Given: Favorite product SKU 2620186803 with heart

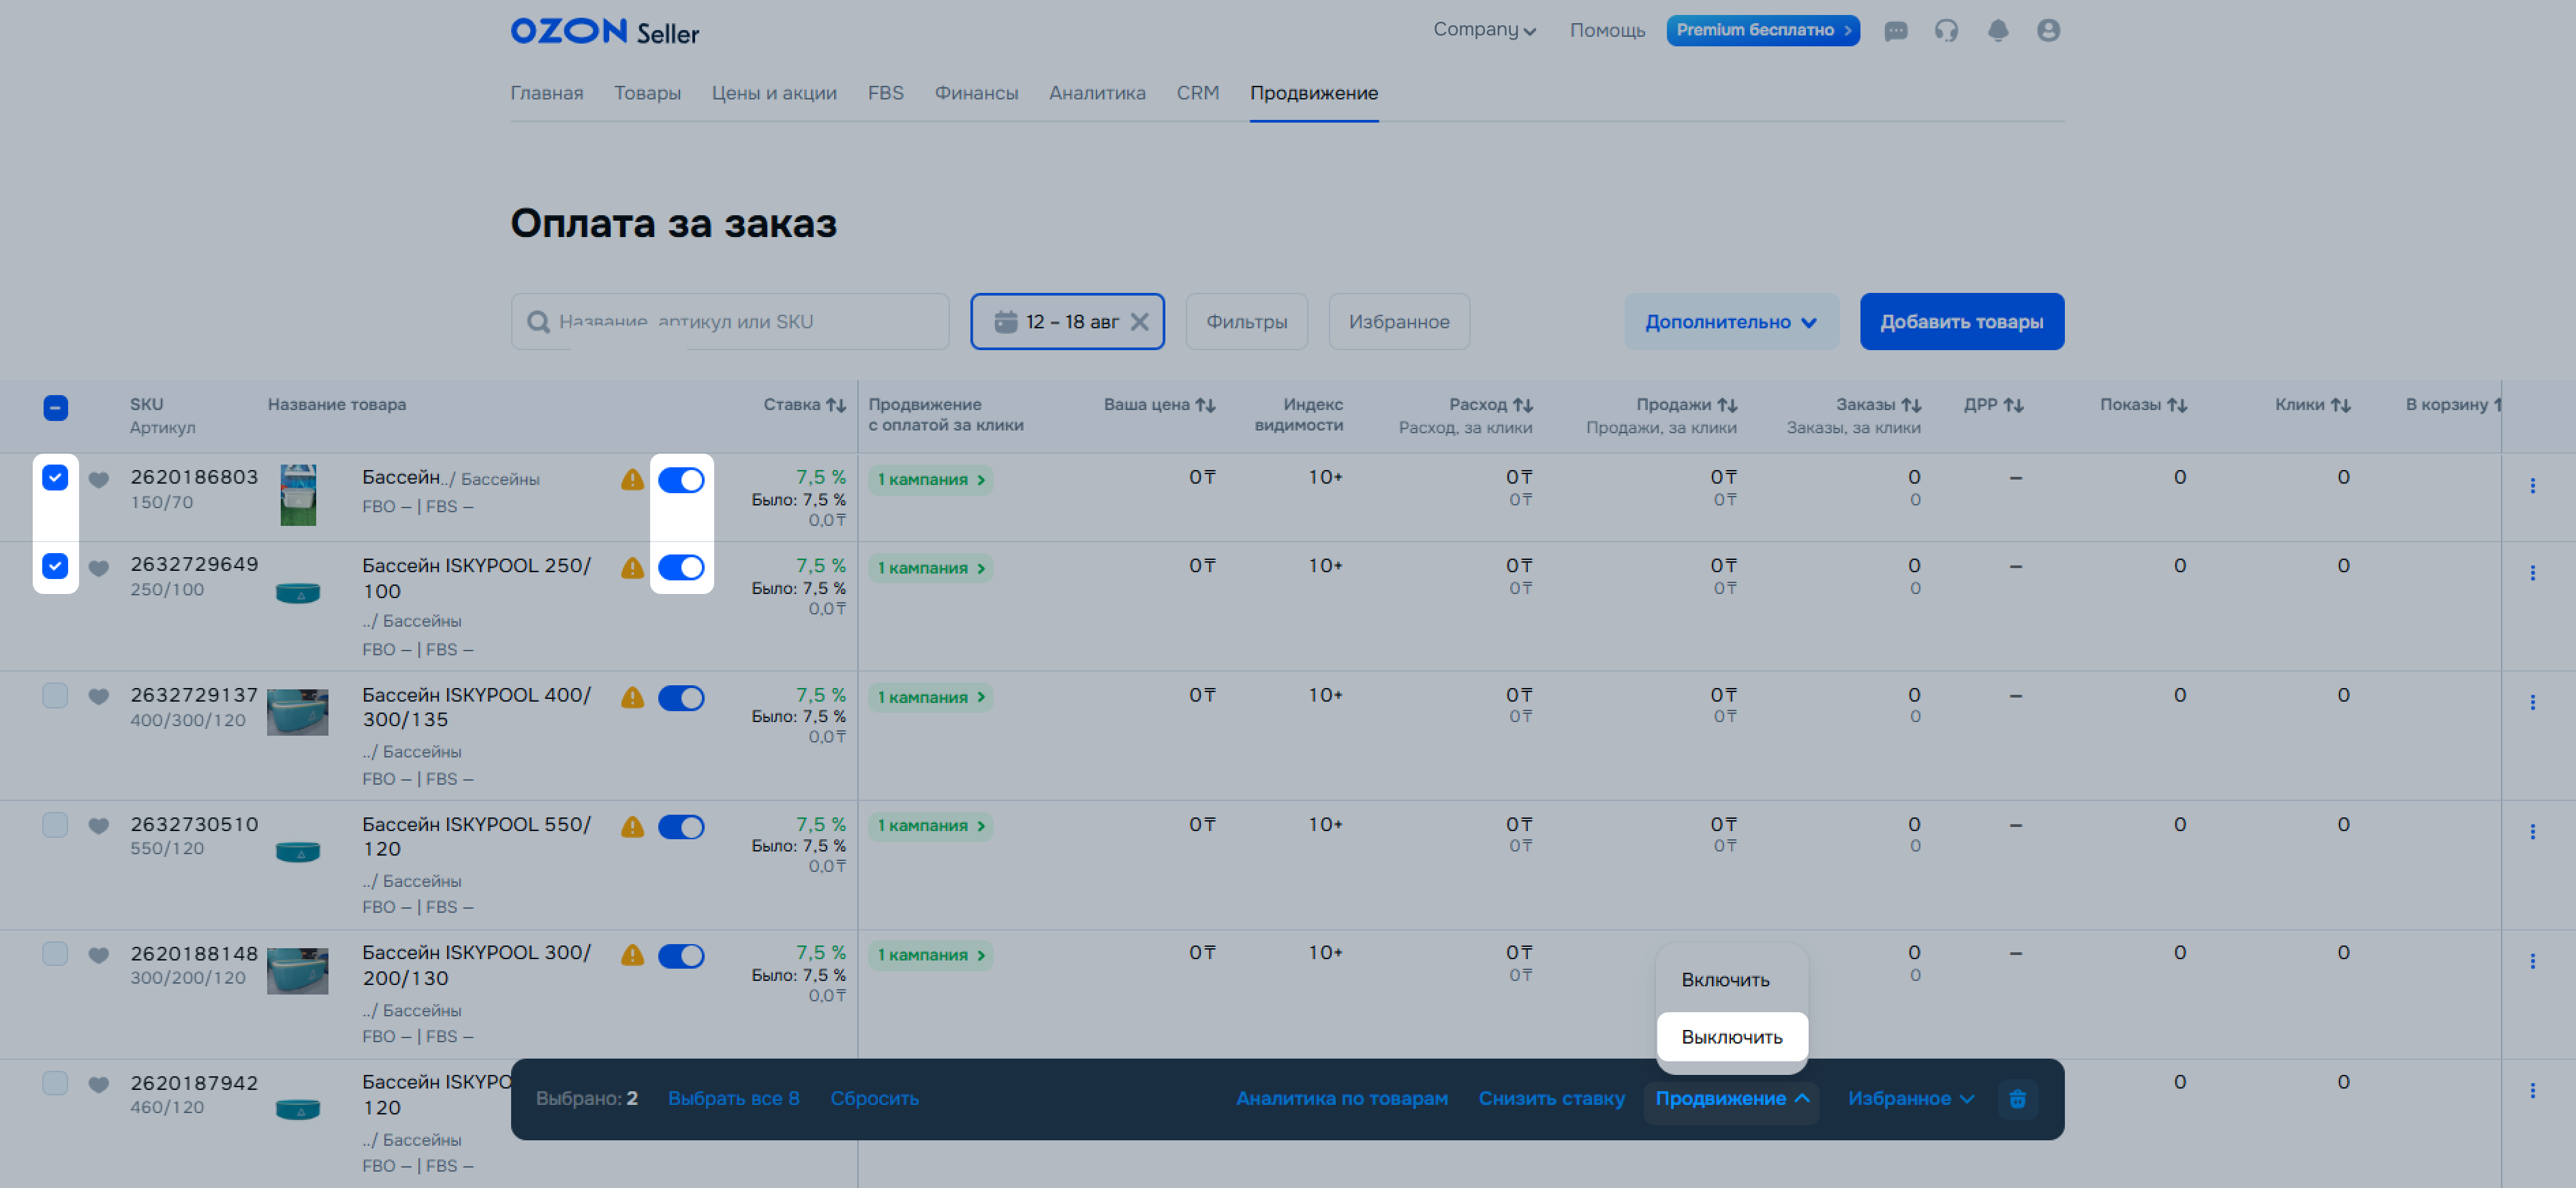Looking at the screenshot, I should 98,480.
